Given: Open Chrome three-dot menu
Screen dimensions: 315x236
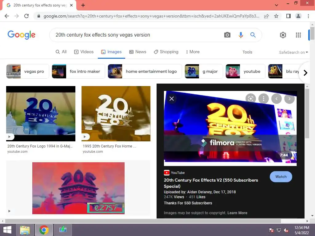Looking at the screenshot, I should click(x=308, y=16).
